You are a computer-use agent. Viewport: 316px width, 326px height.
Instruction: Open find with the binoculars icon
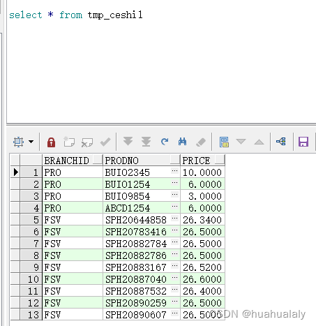point(182,142)
